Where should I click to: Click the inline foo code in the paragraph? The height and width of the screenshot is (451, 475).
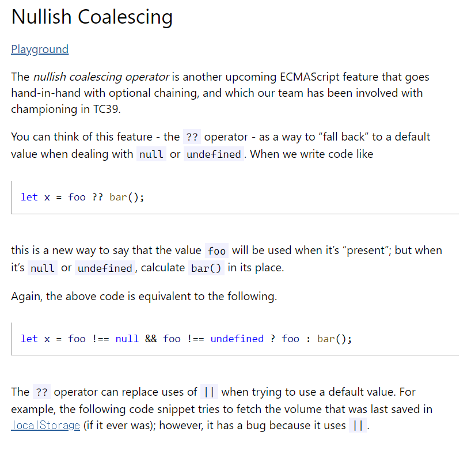[x=216, y=251]
